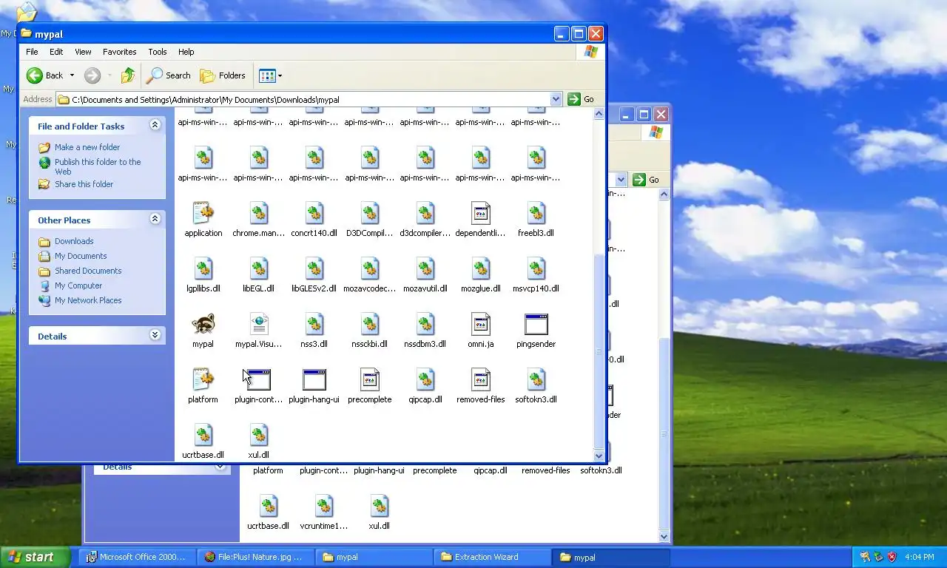947x568 pixels.
Task: Open the Tools menu
Action: [158, 52]
